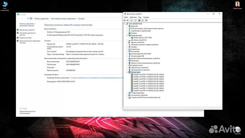
Task: Collapse the Процессоры category
Action: tap(127, 72)
